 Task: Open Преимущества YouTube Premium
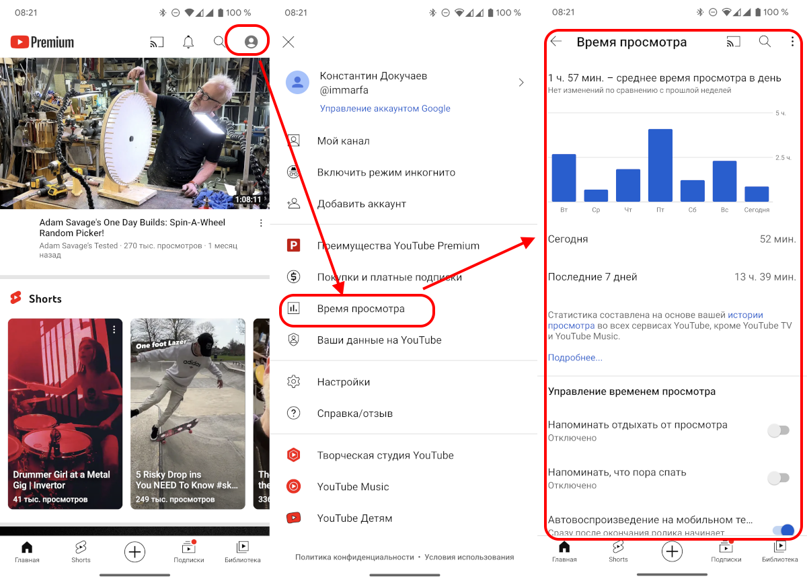[403, 245]
